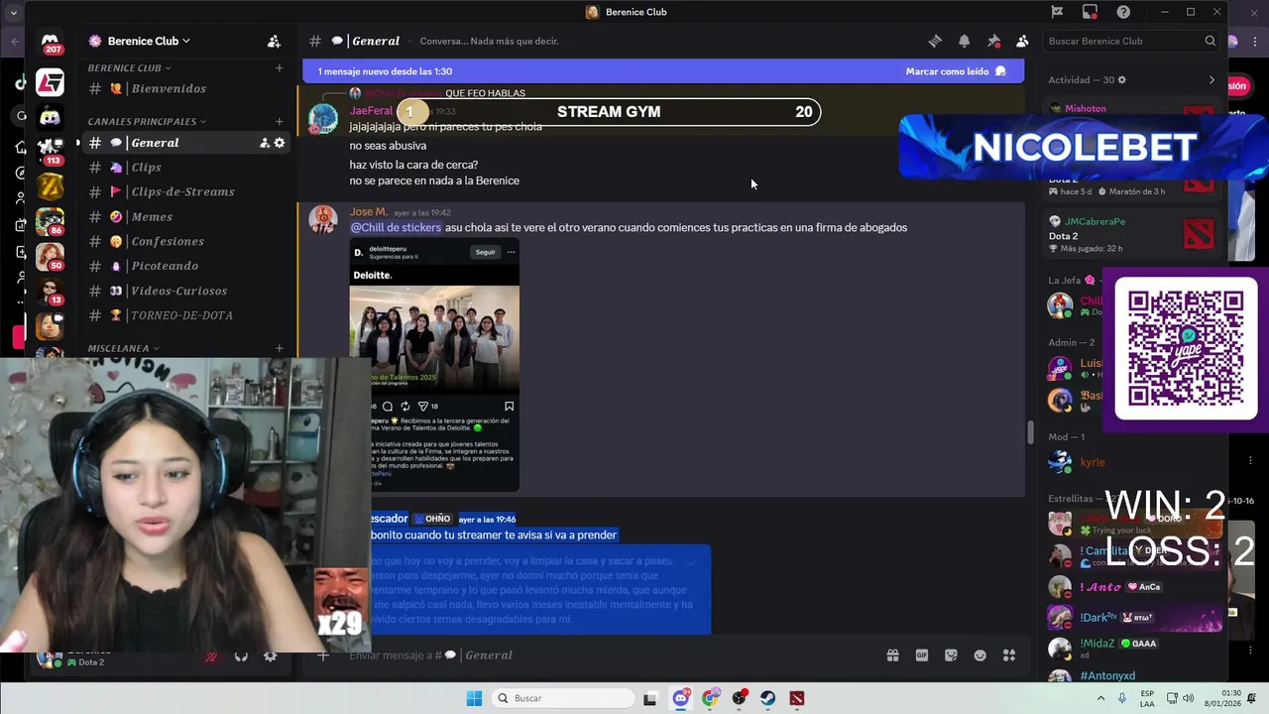Collapse the BERENICE CLUB category

129,68
